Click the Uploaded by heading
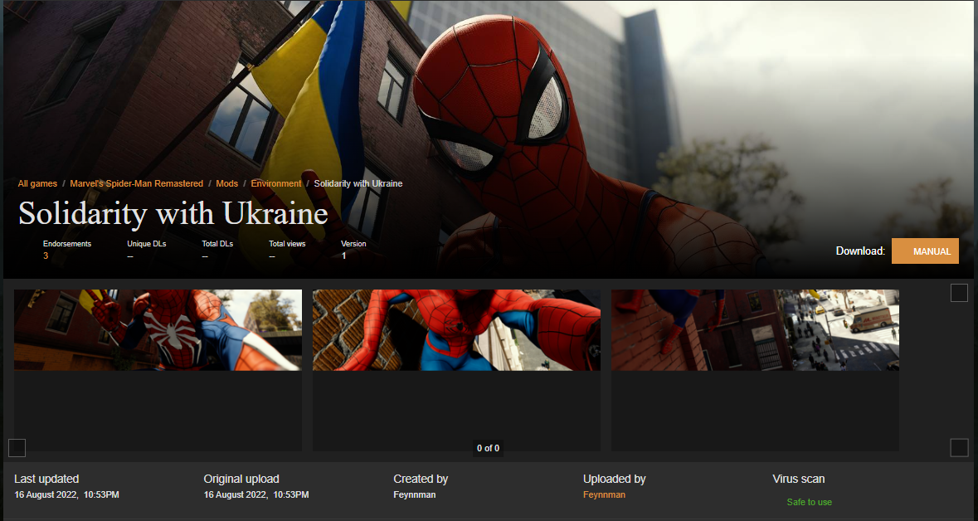 point(615,480)
